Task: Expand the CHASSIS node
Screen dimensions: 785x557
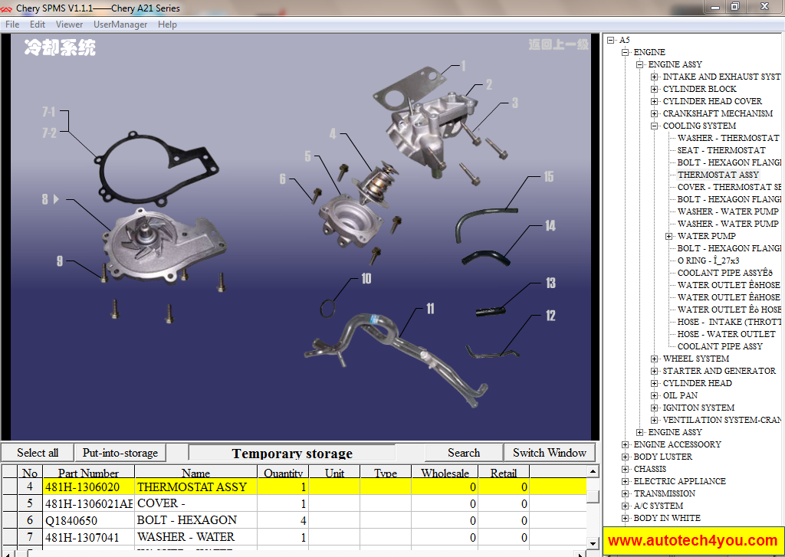Action: (625, 469)
